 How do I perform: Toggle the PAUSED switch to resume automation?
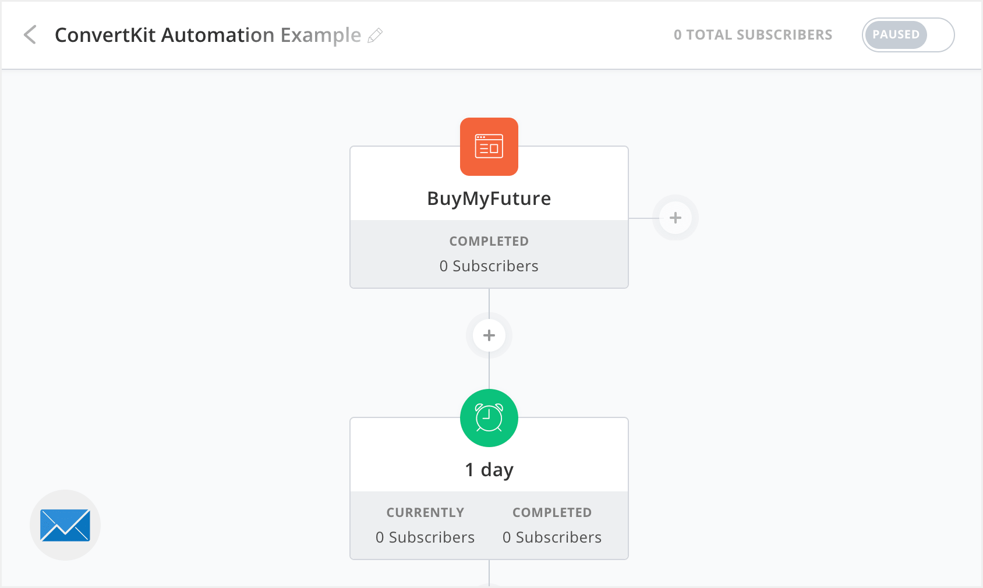[907, 35]
